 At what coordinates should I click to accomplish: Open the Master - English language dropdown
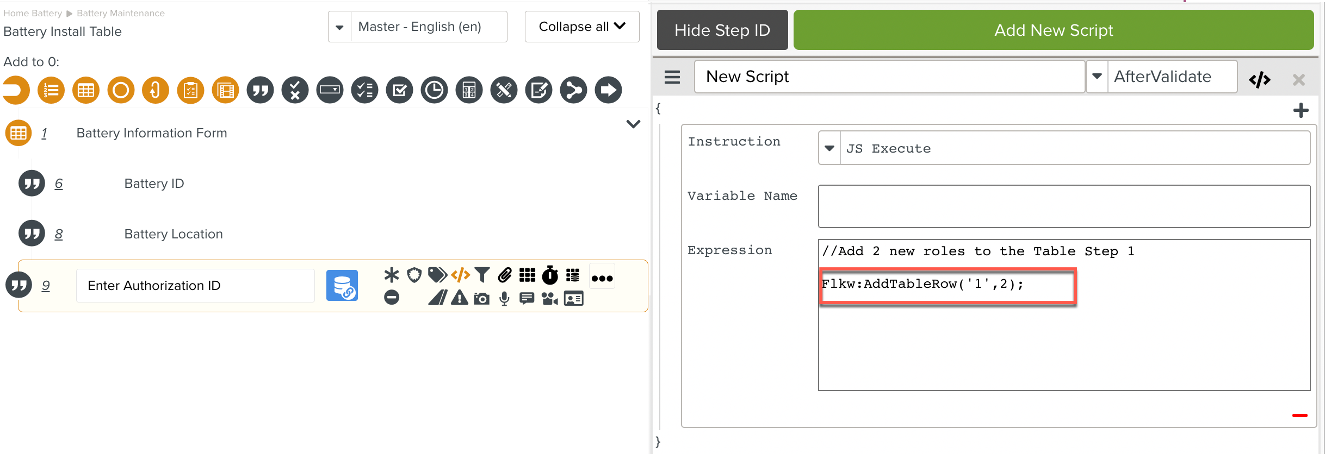click(339, 27)
